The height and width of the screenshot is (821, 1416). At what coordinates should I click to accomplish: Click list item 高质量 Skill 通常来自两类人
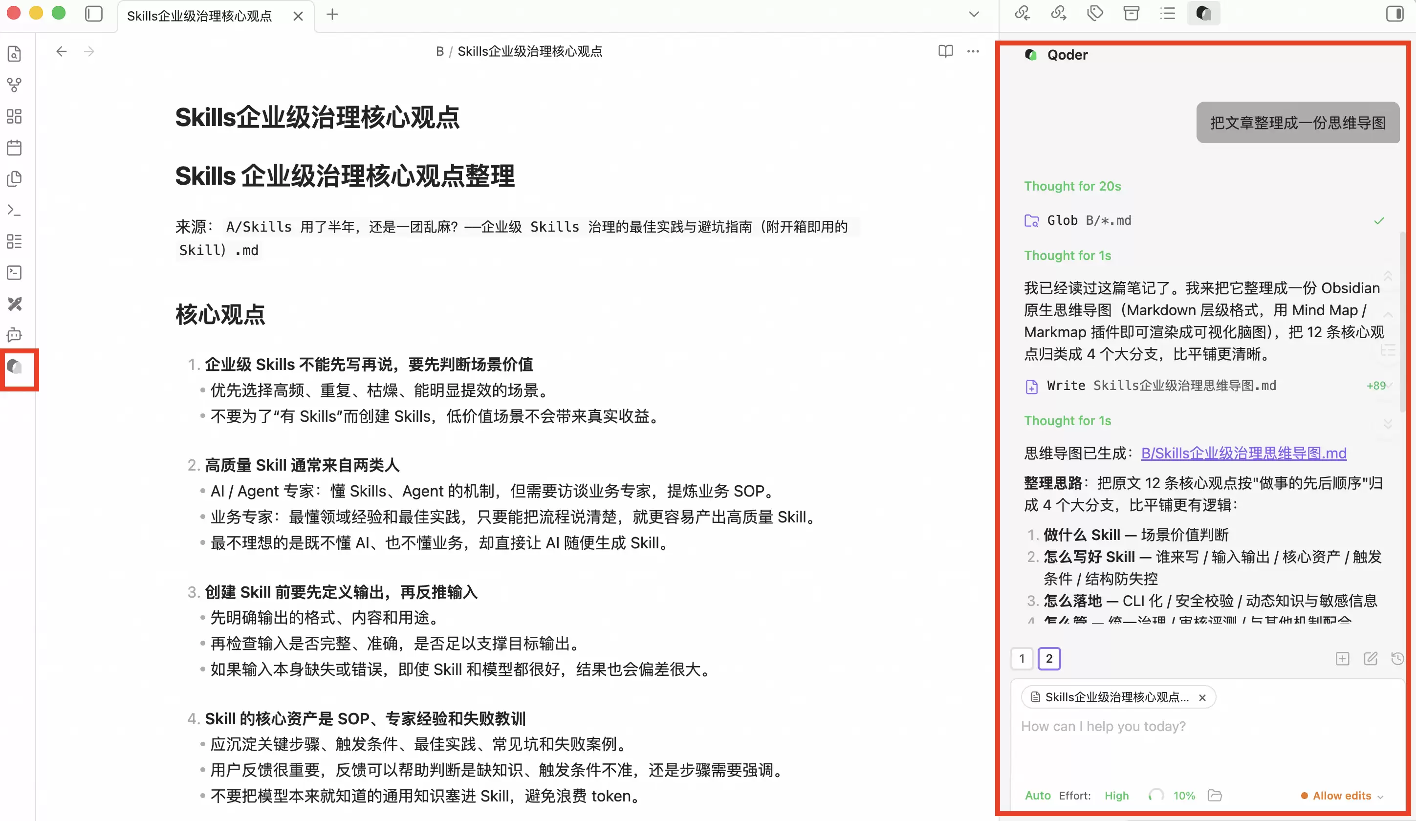(302, 465)
